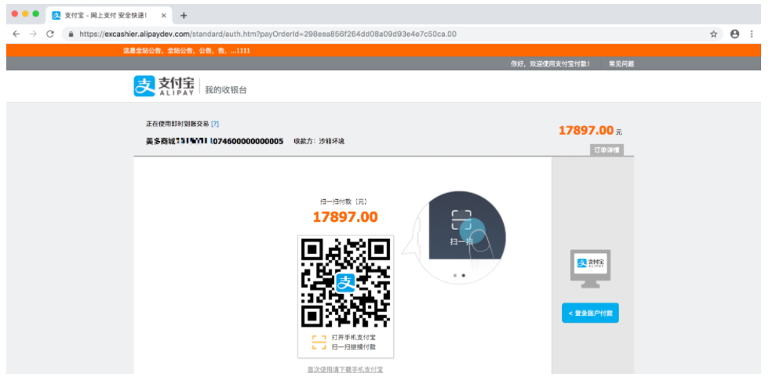769x388 pixels.
Task: Bookmark this page with the star icon
Action: coord(713,34)
